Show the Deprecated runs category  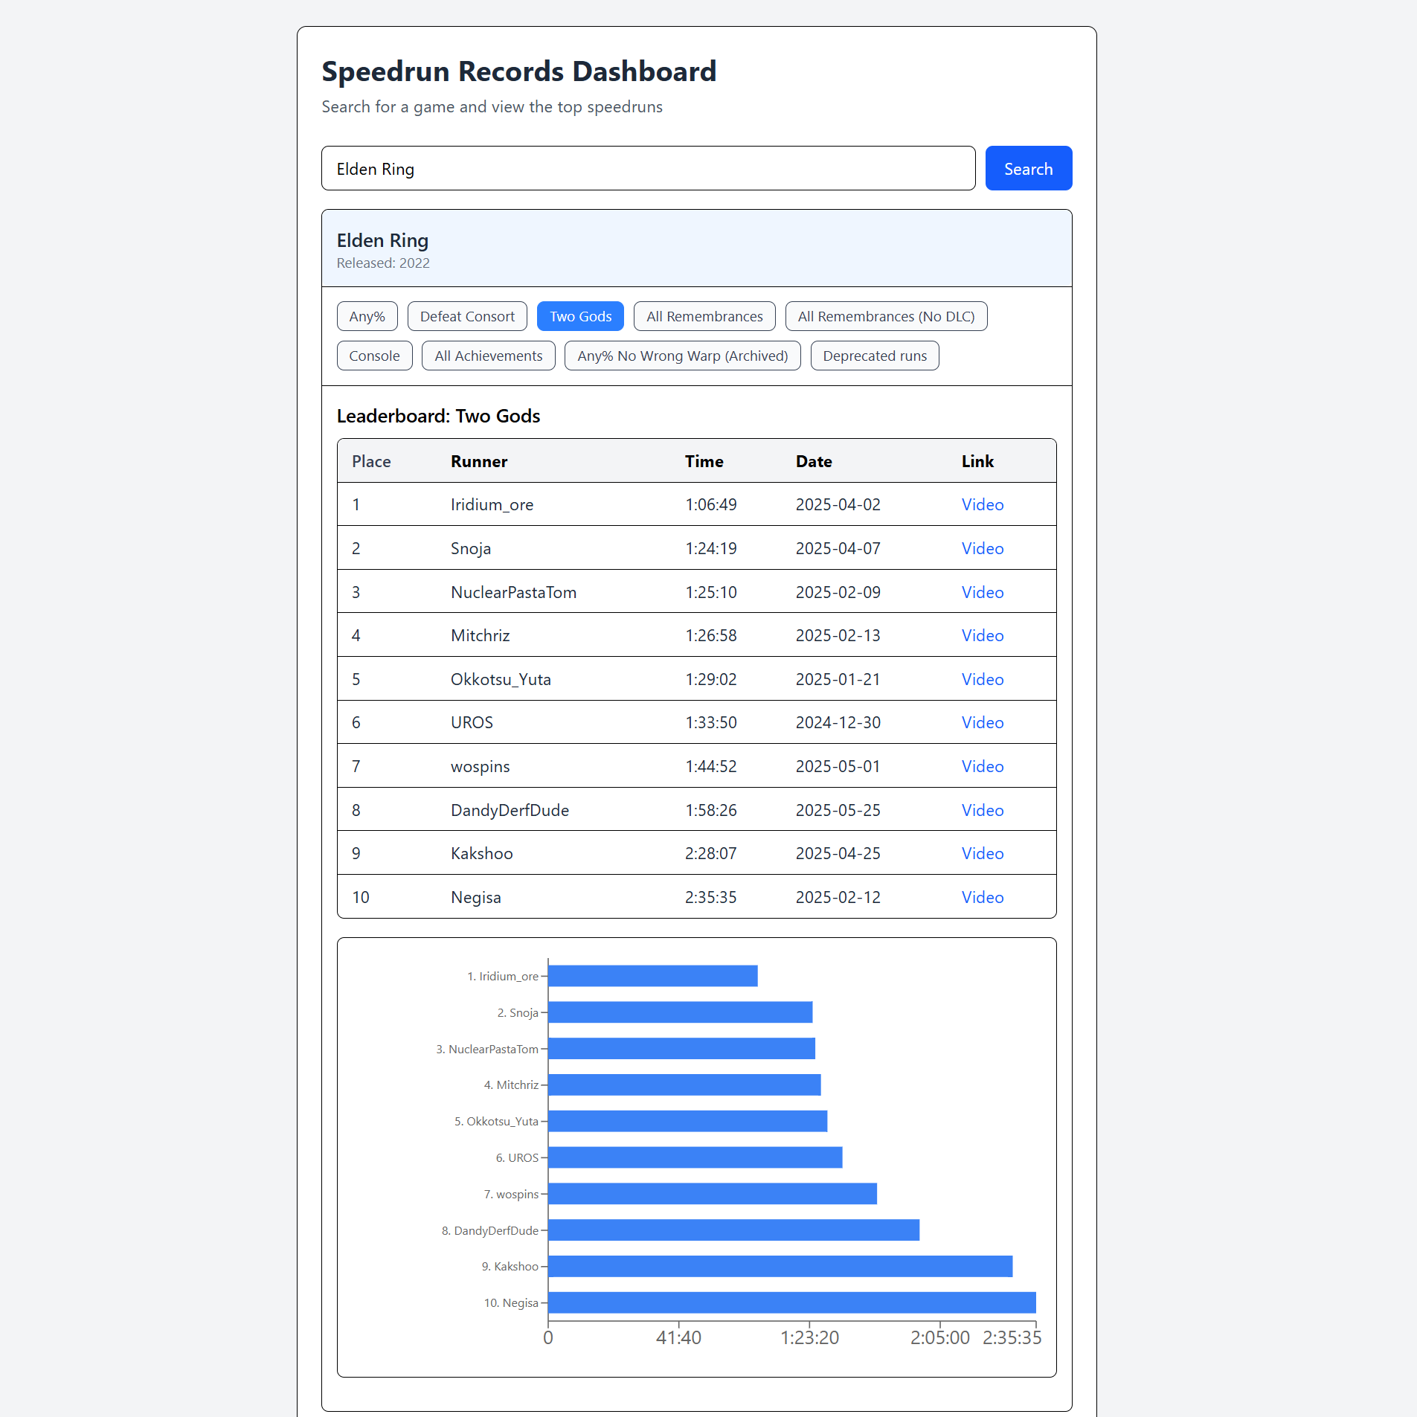click(x=875, y=356)
